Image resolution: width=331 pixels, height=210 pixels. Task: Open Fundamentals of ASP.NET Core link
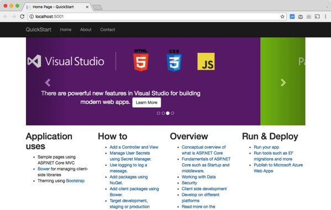[206, 165]
